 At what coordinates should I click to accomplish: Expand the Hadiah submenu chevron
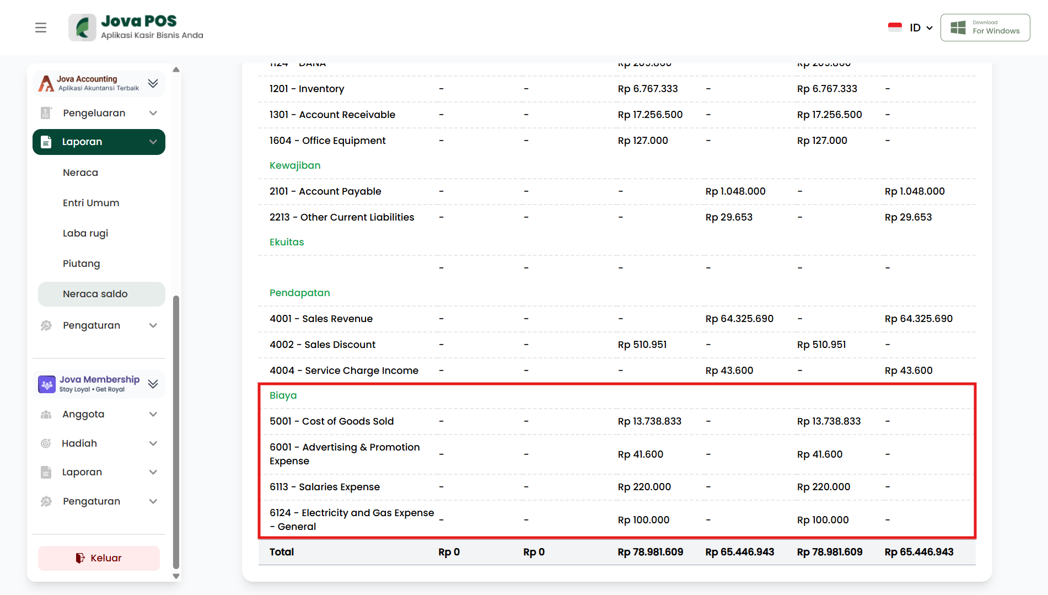[153, 443]
